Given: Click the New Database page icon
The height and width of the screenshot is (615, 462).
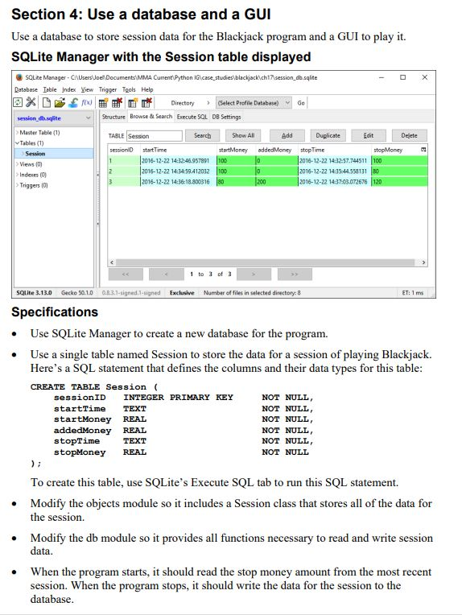Looking at the screenshot, I should click(47, 103).
